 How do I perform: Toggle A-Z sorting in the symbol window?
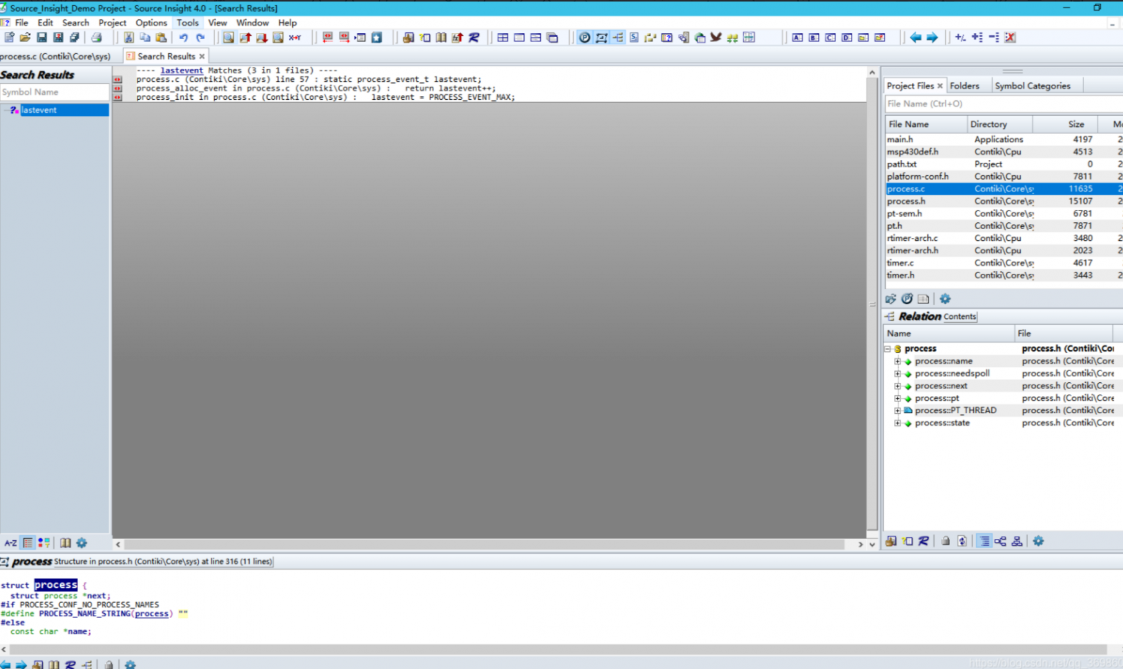point(11,543)
